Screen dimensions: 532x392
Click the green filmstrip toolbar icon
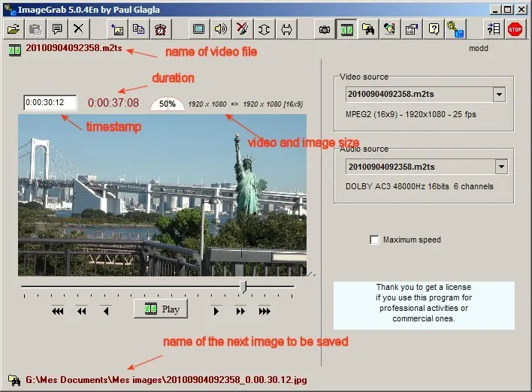pyautogui.click(x=346, y=29)
